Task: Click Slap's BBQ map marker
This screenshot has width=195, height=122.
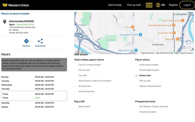Action: 177,39
